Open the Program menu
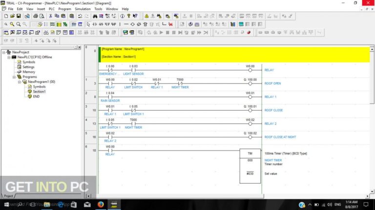This screenshot has width=375, height=210. (64, 9)
